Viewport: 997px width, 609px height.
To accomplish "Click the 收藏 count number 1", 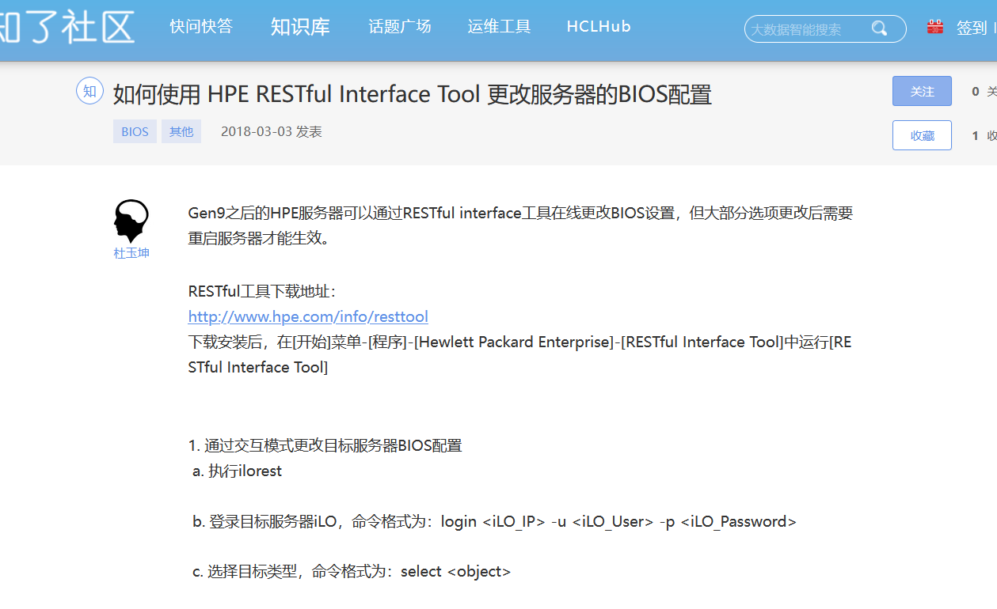I will click(x=976, y=136).
